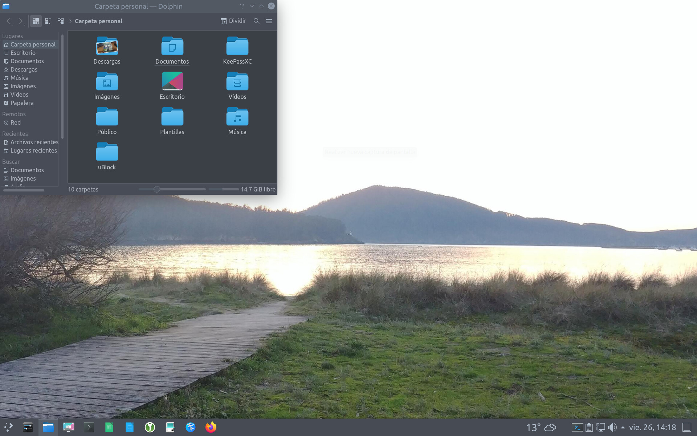Open Escritorio in the places panel
This screenshot has width=697, height=436.
point(30,53)
